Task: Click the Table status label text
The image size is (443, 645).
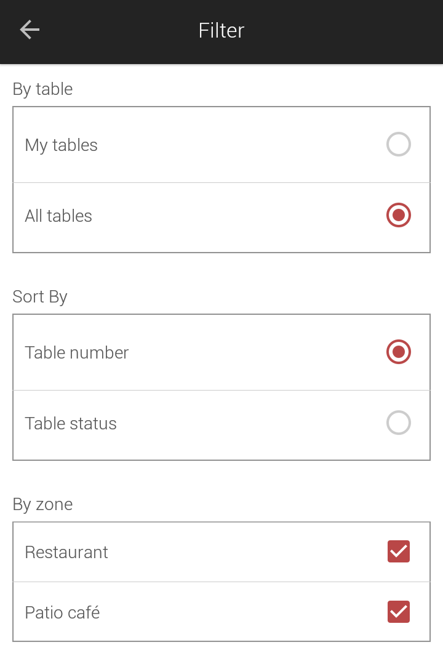Action: coord(71,424)
